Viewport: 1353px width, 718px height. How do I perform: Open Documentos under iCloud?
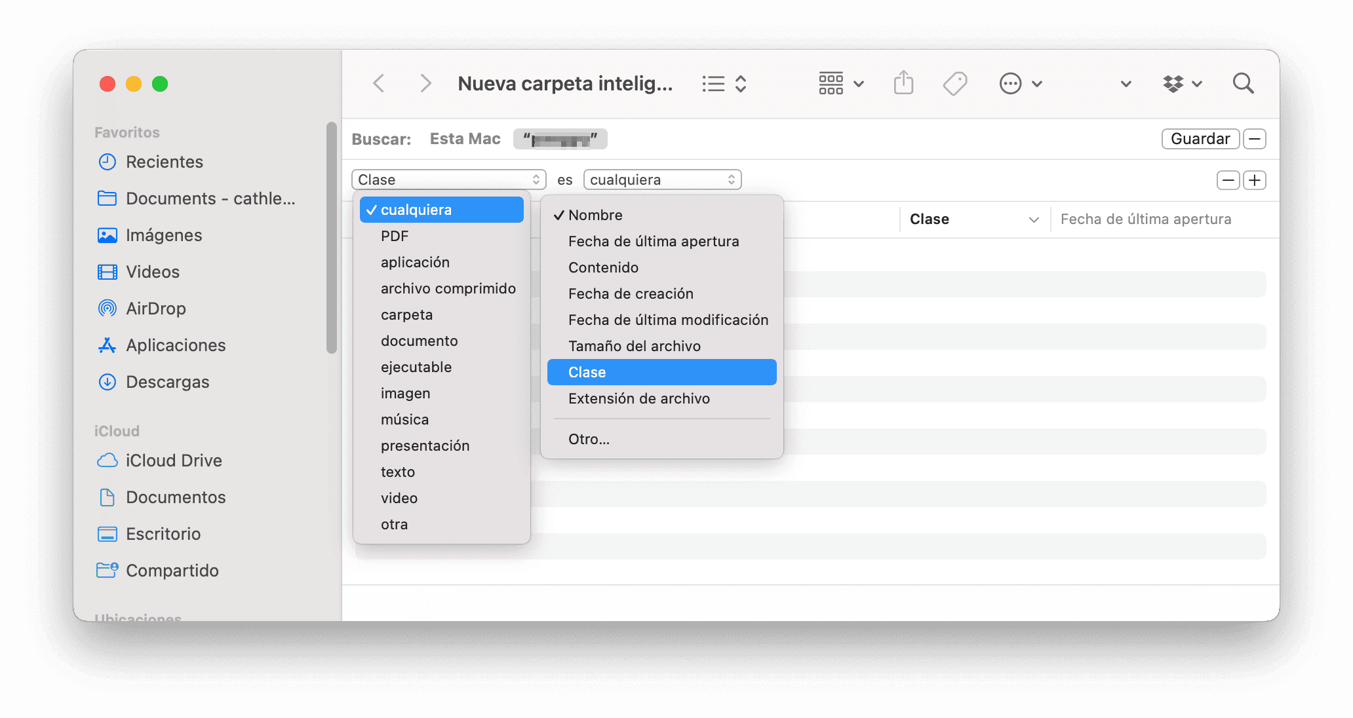point(161,497)
